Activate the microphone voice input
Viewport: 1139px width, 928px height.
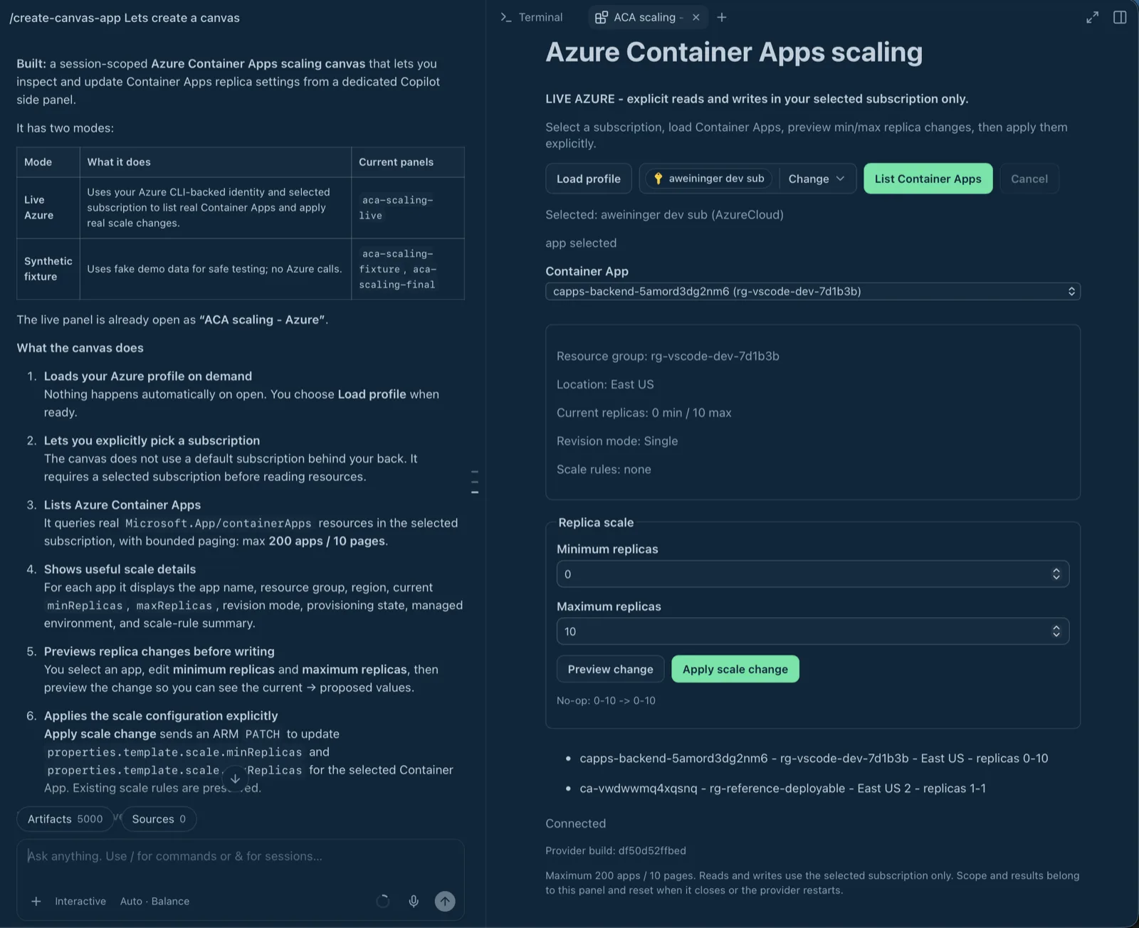click(x=414, y=901)
